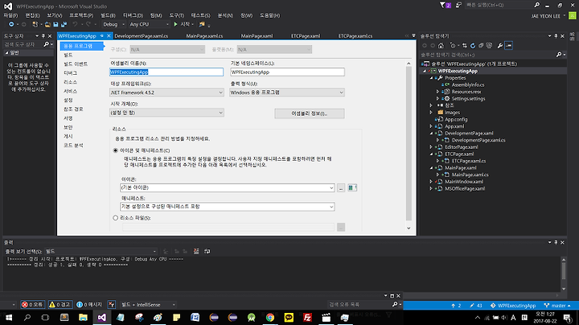
Task: Expand the Images folder in Solution Explorer
Action: pyautogui.click(x=431, y=113)
